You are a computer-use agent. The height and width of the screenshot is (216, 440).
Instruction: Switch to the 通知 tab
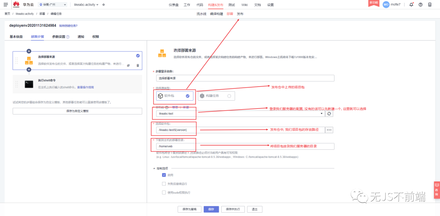(81, 37)
